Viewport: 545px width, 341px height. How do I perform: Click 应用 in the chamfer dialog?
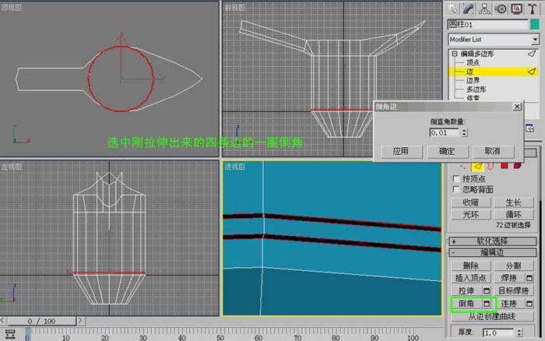[402, 151]
